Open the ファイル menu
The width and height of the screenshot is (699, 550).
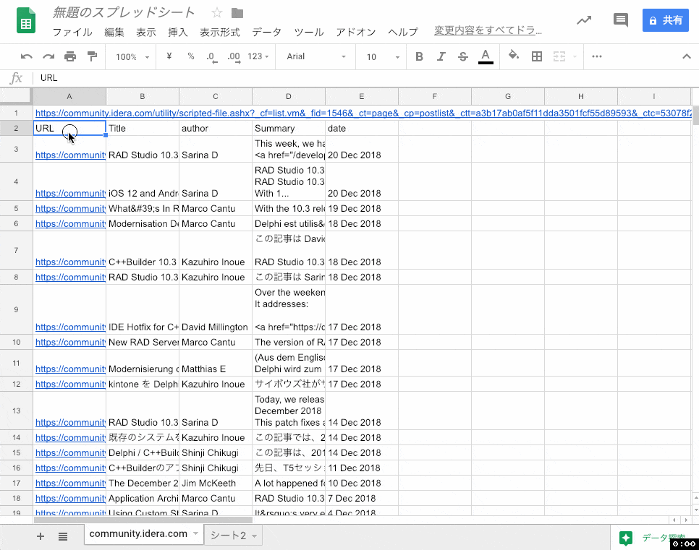[x=72, y=32]
